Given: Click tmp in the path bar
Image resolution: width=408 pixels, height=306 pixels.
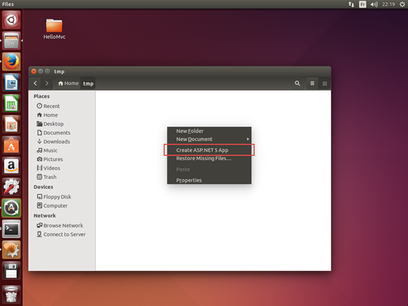Looking at the screenshot, I should (x=88, y=84).
